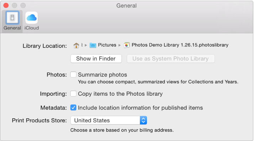The image size is (254, 141).
Task: Check Copy items to the Photos library
Action: pyautogui.click(x=73, y=94)
